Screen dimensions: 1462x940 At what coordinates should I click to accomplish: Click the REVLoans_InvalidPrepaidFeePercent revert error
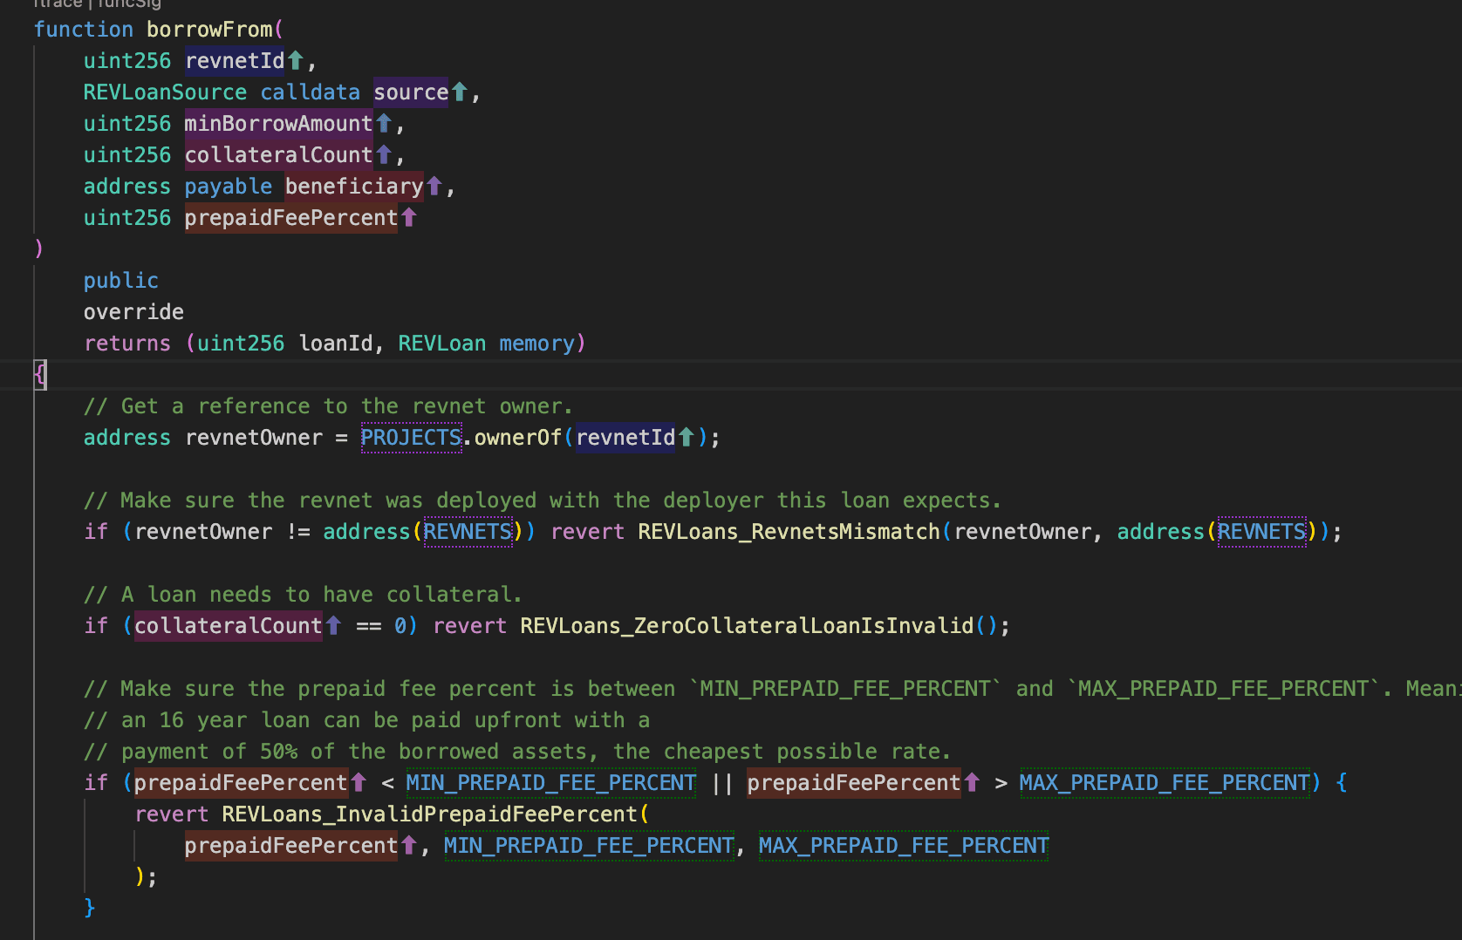click(430, 814)
